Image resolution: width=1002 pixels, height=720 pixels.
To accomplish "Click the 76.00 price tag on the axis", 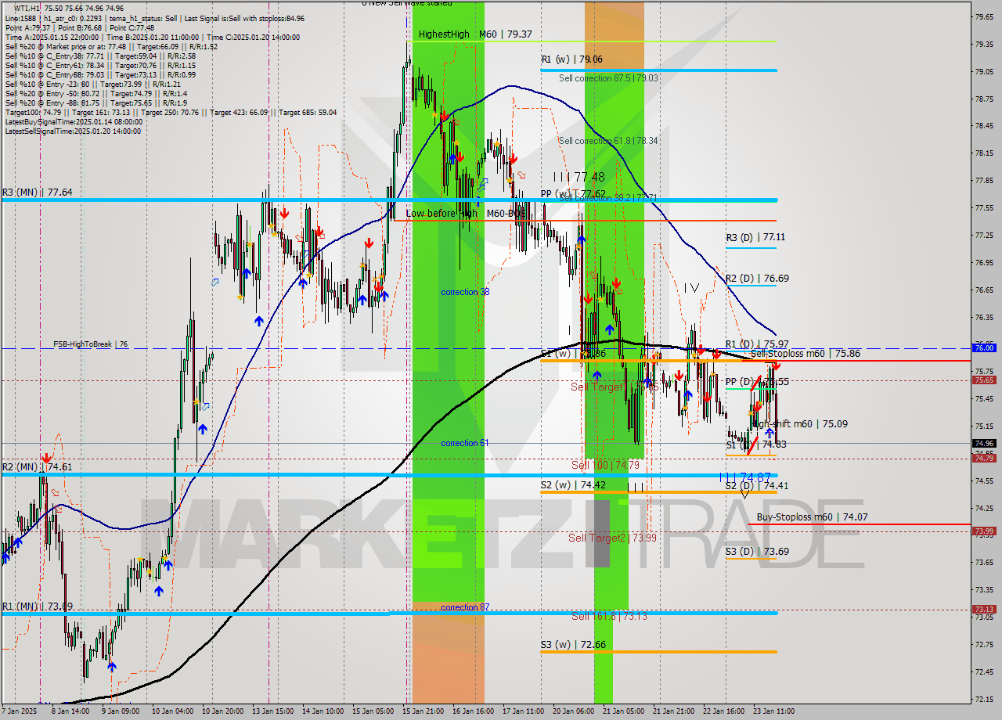I will 983,347.
